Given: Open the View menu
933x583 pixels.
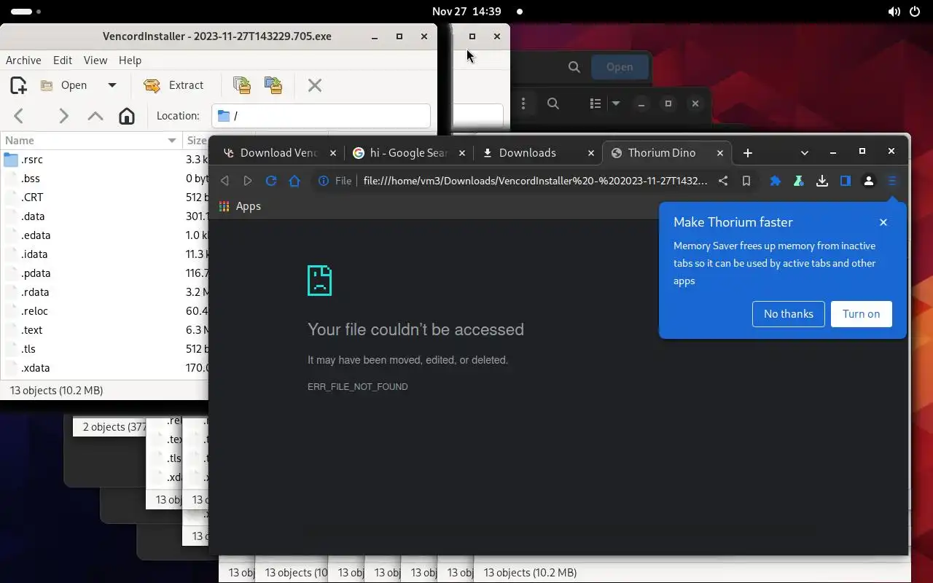Looking at the screenshot, I should (x=95, y=60).
